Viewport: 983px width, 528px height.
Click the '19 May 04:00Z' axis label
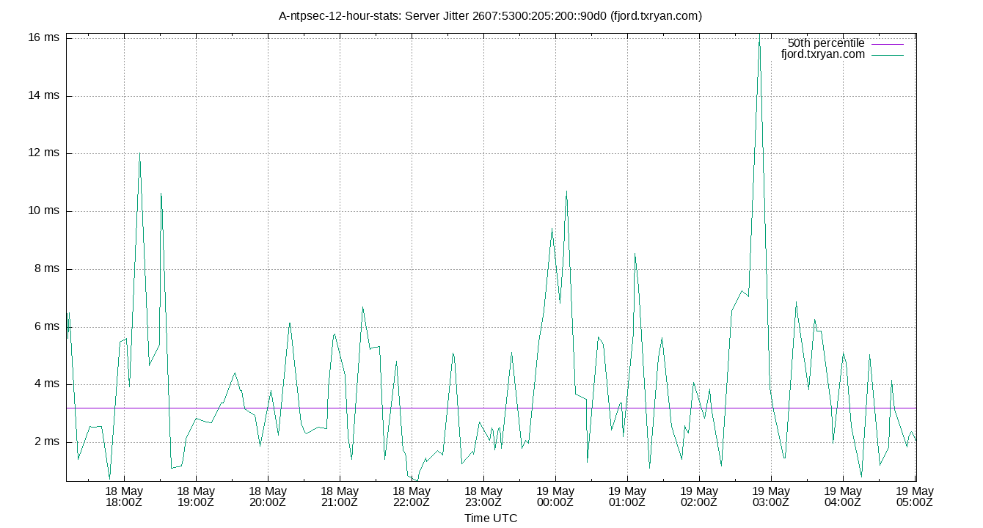[843, 496]
